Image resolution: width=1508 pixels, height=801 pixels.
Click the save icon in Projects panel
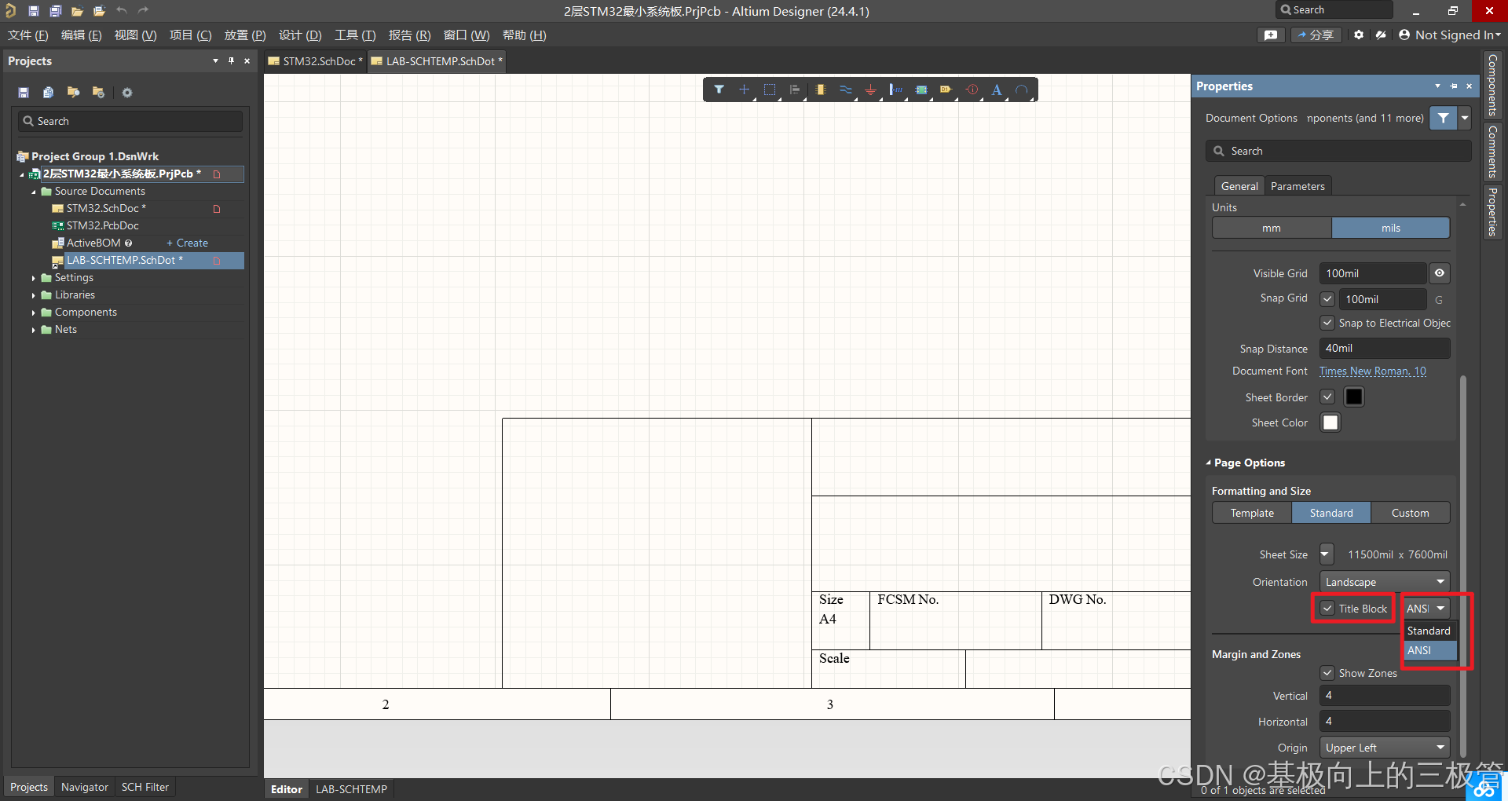(x=24, y=93)
